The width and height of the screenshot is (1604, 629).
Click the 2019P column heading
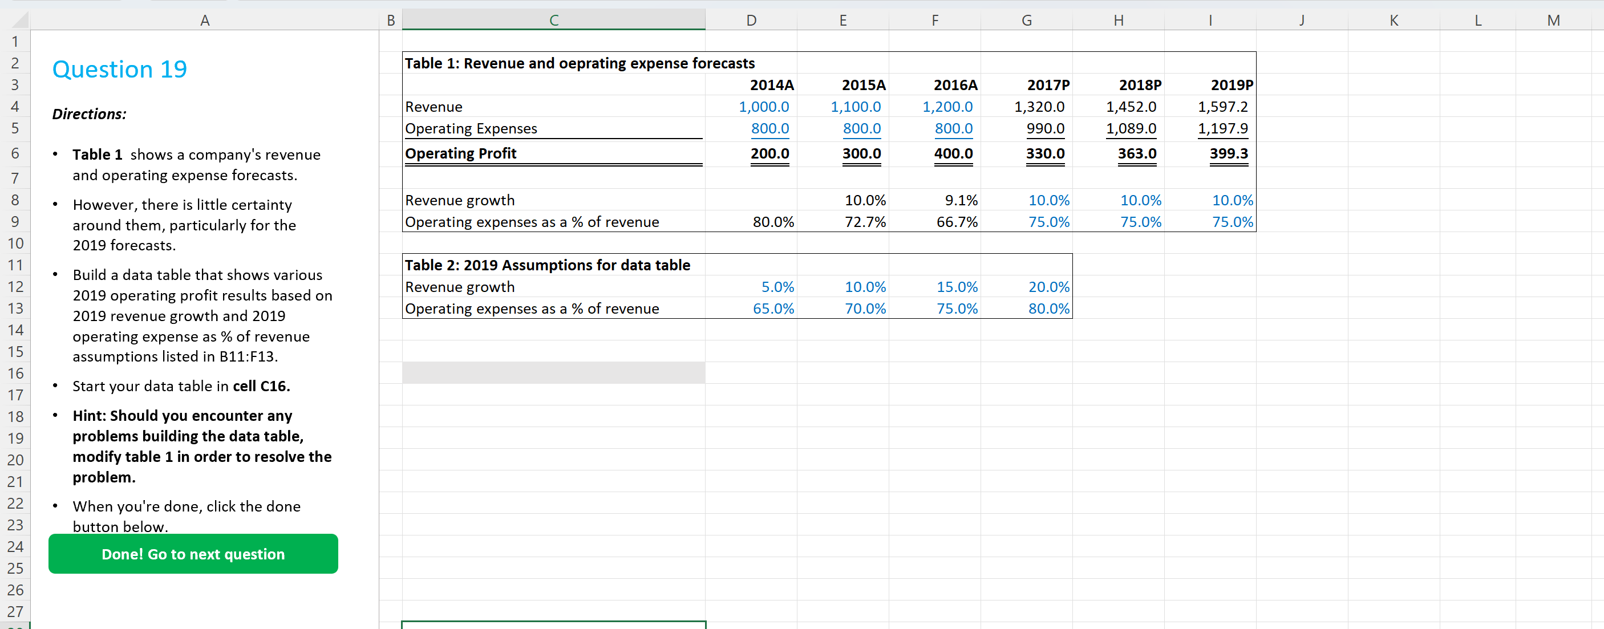click(1232, 85)
